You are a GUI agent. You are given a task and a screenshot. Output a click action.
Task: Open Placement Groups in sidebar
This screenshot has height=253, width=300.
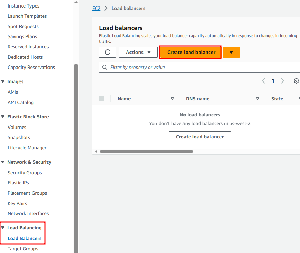click(x=27, y=193)
